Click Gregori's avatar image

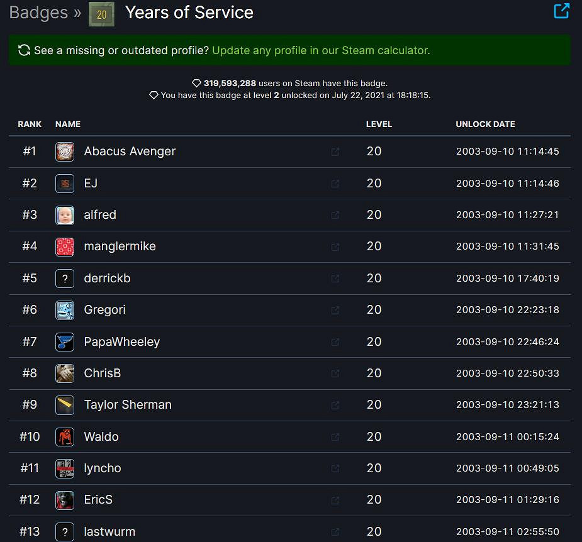64,310
